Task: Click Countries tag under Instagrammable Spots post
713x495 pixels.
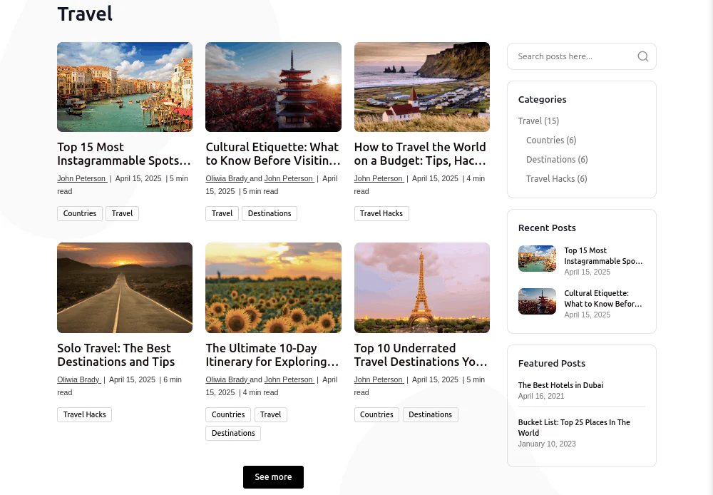Action: point(80,213)
